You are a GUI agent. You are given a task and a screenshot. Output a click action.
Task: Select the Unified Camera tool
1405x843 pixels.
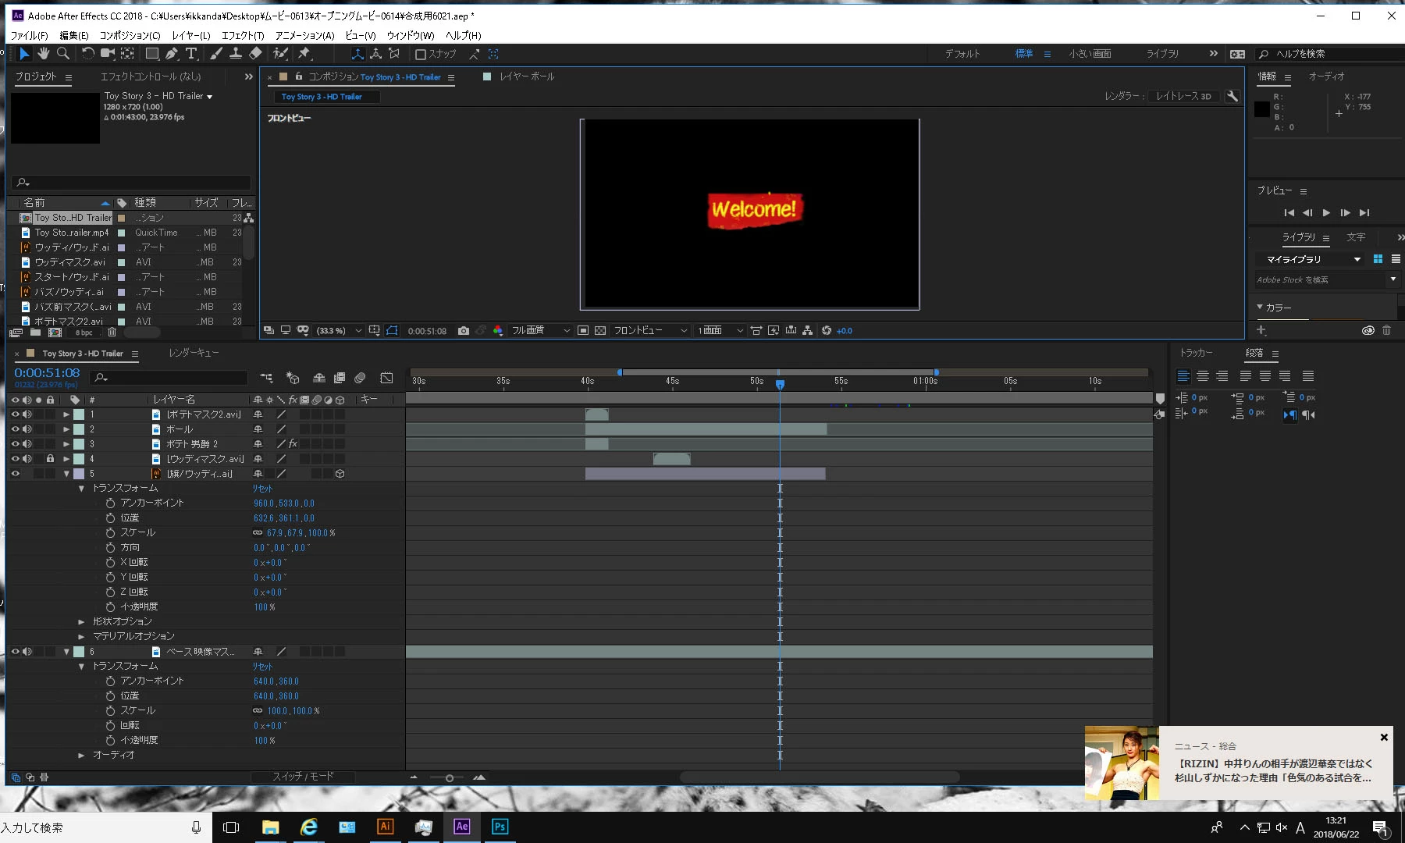pos(108,54)
